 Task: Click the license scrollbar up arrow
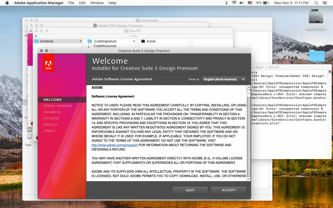click(249, 88)
